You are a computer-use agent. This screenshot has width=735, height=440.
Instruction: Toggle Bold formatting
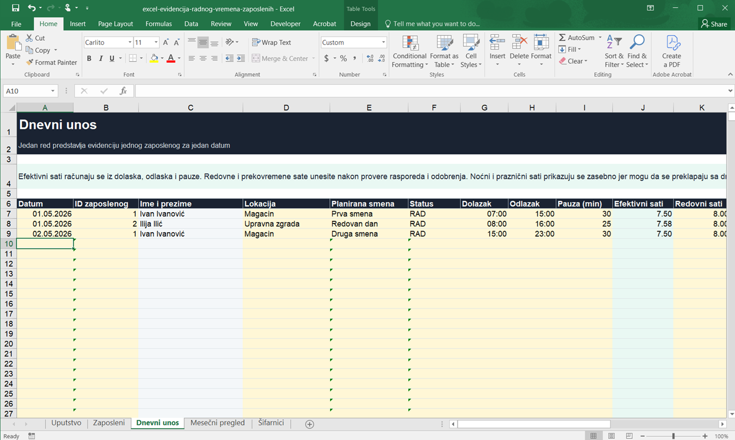[x=89, y=58]
